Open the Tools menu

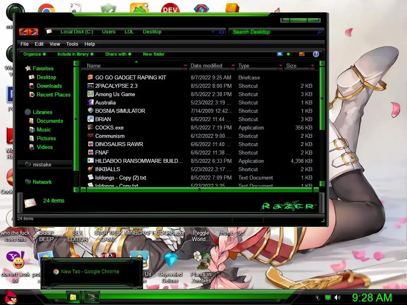coord(72,44)
